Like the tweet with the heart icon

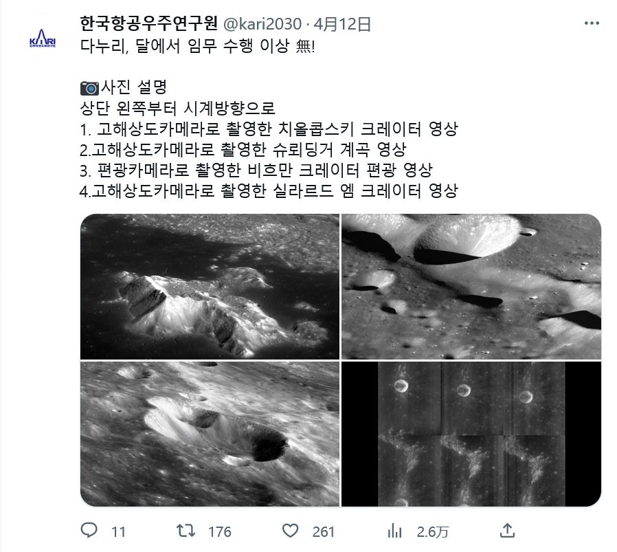[x=291, y=531]
